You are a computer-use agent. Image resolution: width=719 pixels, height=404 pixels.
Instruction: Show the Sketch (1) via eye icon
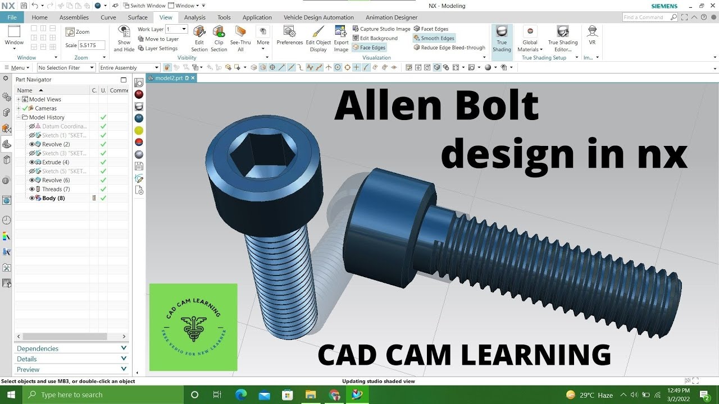pos(32,135)
